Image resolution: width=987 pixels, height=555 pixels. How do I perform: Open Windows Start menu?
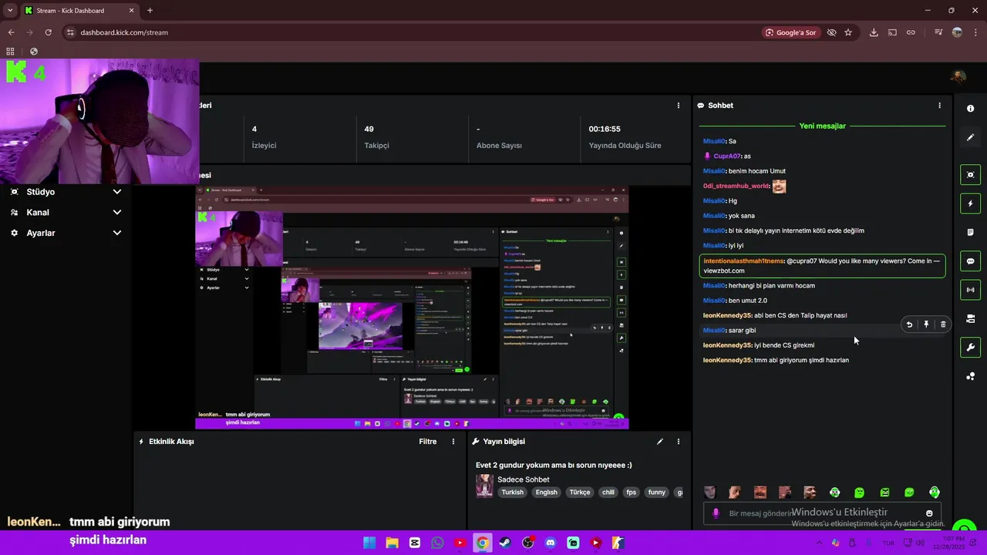point(369,543)
